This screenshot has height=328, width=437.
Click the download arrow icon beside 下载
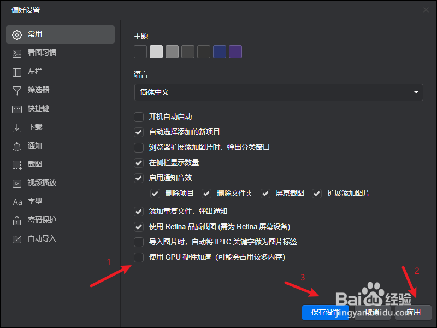[17, 128]
